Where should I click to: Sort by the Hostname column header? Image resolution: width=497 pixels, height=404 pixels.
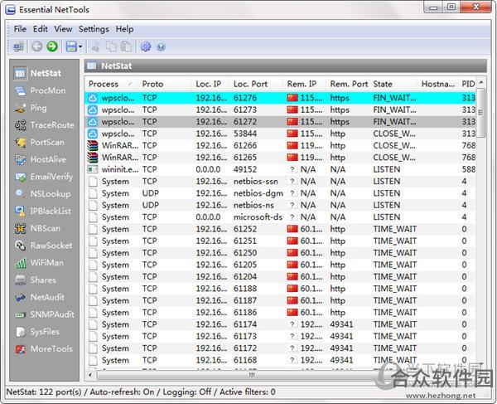pyautogui.click(x=439, y=84)
